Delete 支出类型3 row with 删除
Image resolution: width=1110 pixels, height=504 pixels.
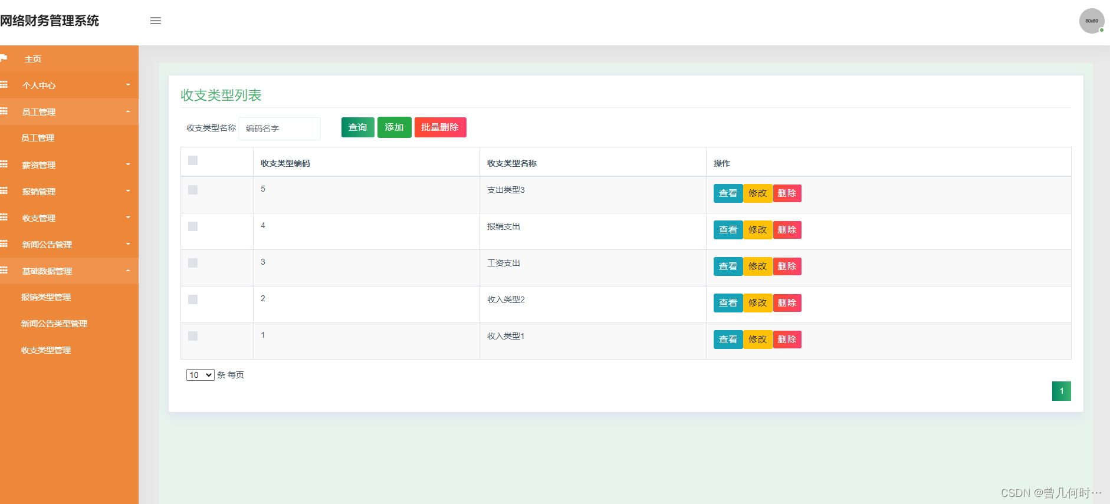pos(787,193)
